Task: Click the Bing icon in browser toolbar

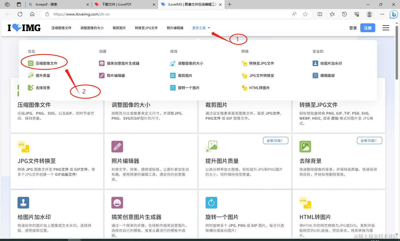Action: pyautogui.click(x=394, y=14)
